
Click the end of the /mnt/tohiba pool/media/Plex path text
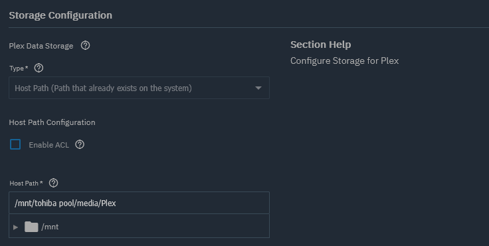point(116,203)
